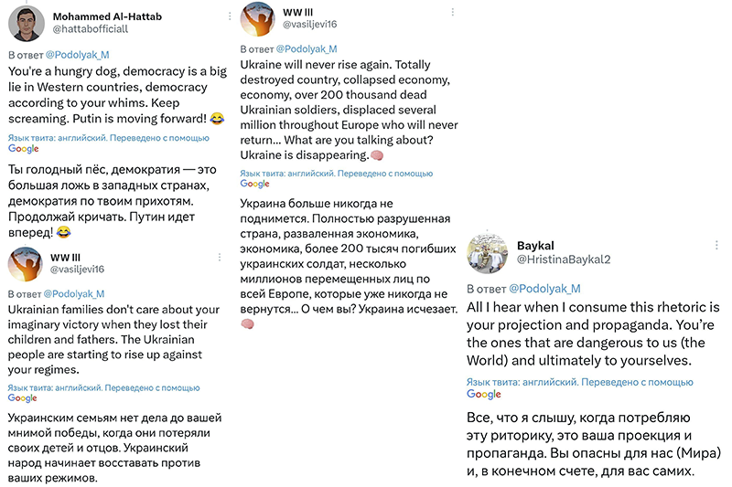Open Baykal's avatar image
Image resolution: width=732 pixels, height=487 pixels.
[487, 253]
